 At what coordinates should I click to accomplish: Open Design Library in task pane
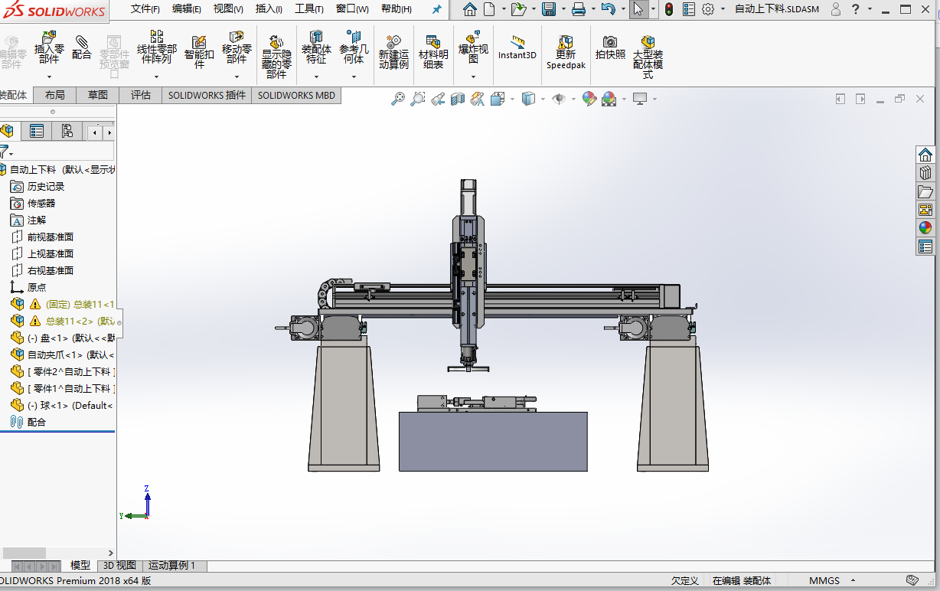click(x=925, y=173)
